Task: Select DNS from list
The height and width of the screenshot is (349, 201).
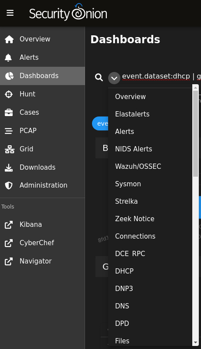Action: [x=150, y=306]
